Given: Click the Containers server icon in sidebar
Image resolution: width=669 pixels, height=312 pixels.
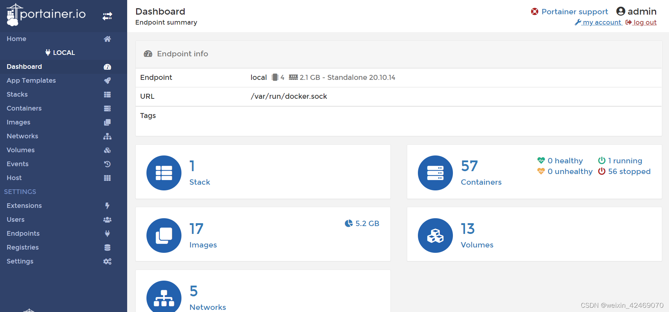Looking at the screenshot, I should tap(107, 108).
